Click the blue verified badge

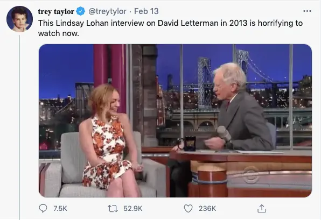point(81,11)
